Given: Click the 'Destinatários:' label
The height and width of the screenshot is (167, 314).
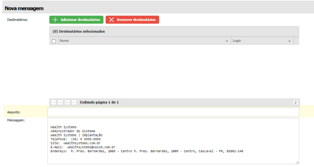Looking at the screenshot, I should (18, 20).
